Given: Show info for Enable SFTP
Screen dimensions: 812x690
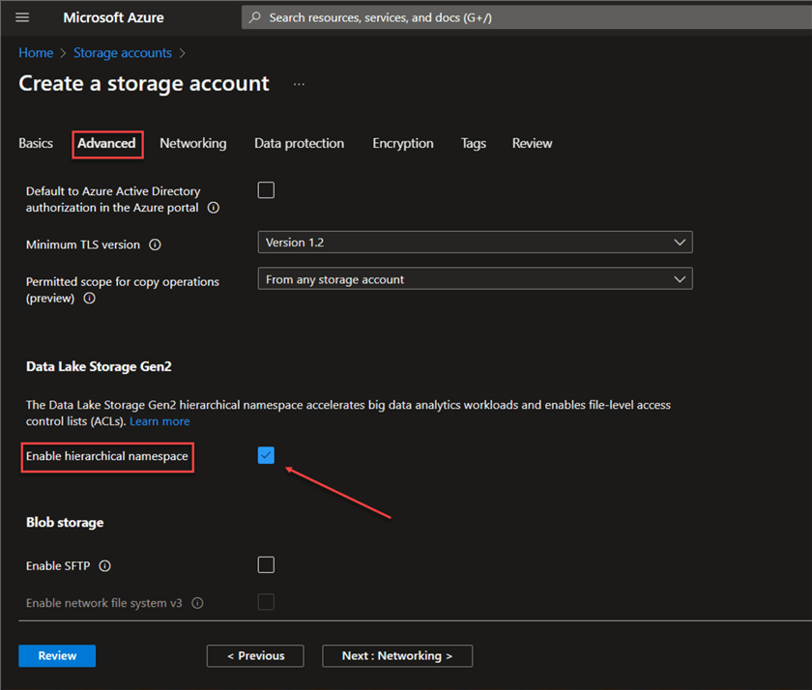Looking at the screenshot, I should (x=104, y=565).
